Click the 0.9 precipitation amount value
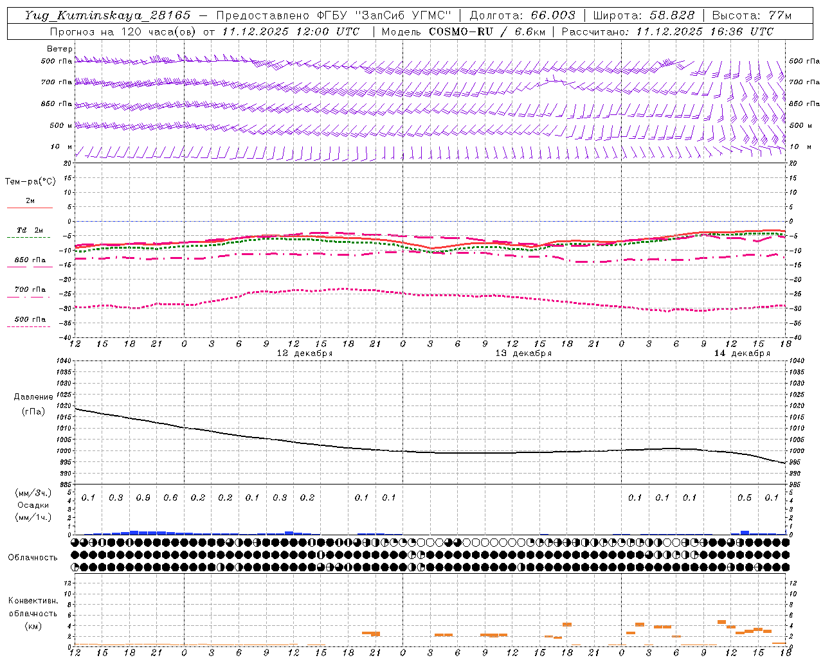 click(x=143, y=498)
